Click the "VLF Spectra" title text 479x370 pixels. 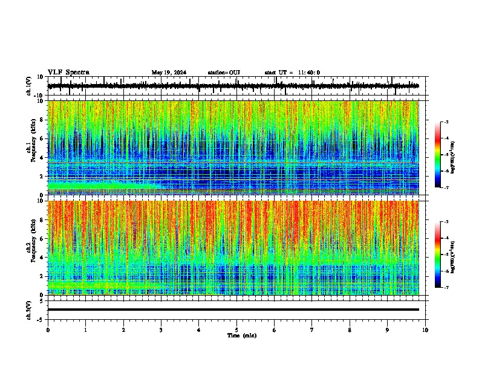[68, 73]
